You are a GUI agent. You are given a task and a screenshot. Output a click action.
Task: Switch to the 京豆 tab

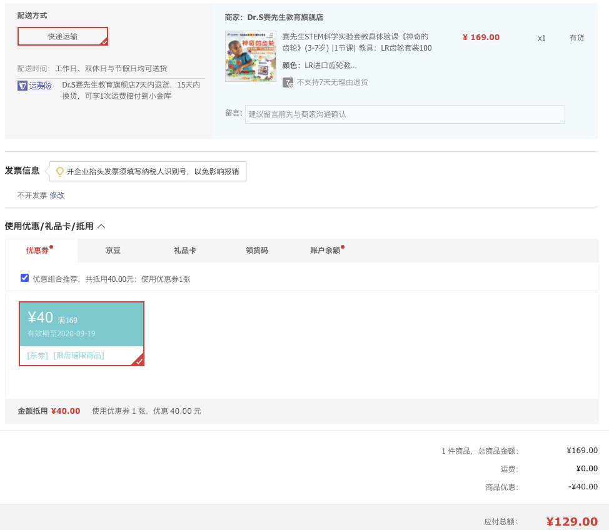113,251
